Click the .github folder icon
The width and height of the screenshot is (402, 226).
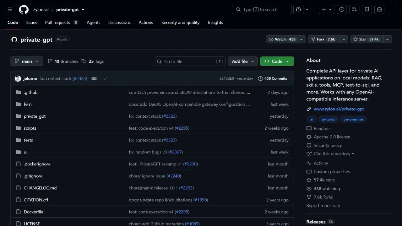click(x=18, y=92)
